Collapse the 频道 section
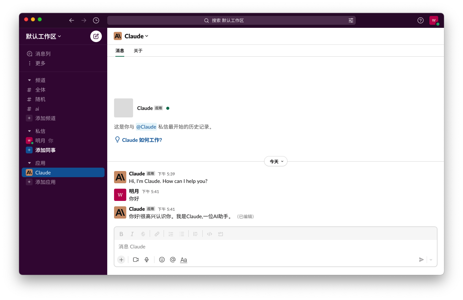Image resolution: width=463 pixels, height=300 pixels. click(29, 80)
